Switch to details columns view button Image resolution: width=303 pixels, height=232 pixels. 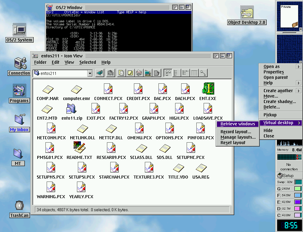[x=194, y=73]
